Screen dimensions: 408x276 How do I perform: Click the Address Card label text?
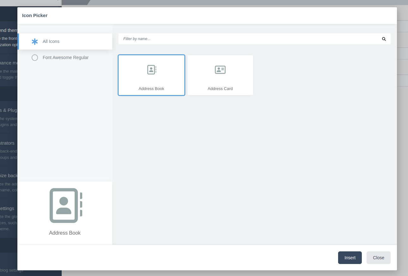220,89
